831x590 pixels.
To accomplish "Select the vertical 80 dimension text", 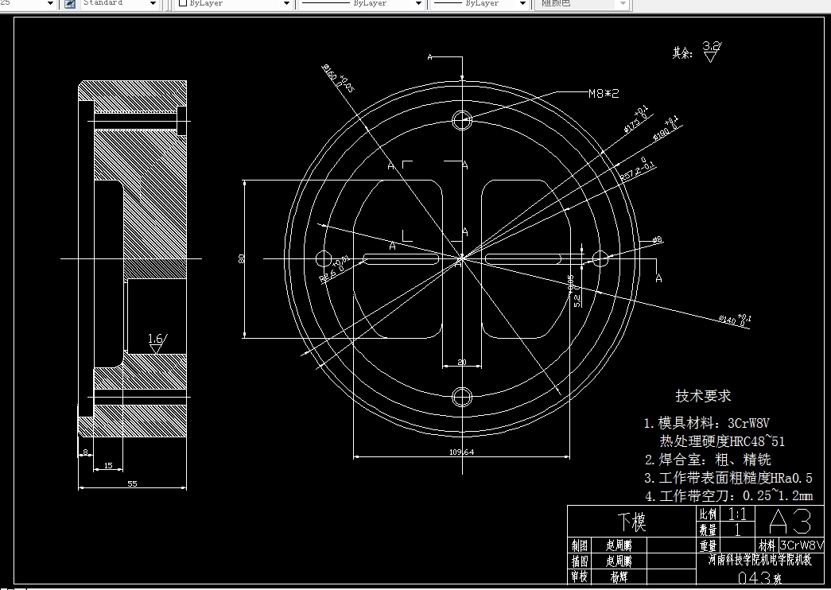I will tap(242, 258).
